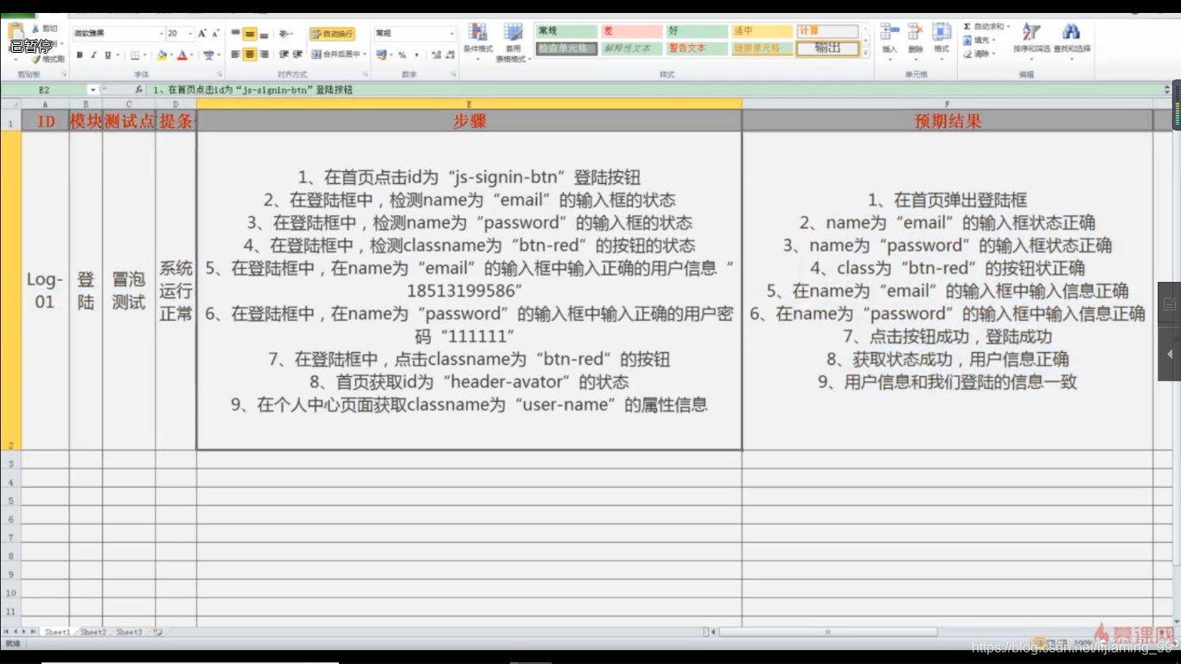Screen dimensions: 1181x664
Task: Click the Insert cells (插入) icon
Action: click(x=890, y=32)
